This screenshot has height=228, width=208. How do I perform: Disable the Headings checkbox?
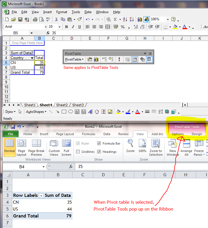click(99, 152)
